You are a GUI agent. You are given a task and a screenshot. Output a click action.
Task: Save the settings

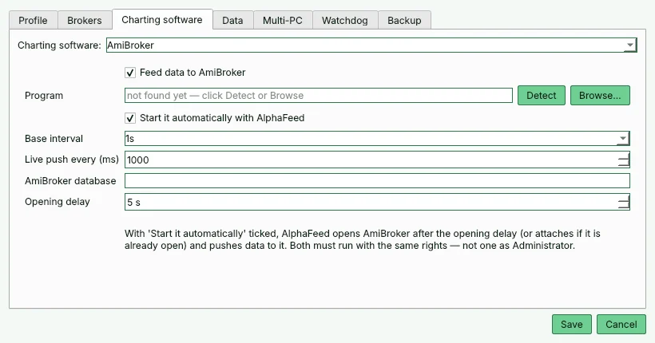point(571,324)
